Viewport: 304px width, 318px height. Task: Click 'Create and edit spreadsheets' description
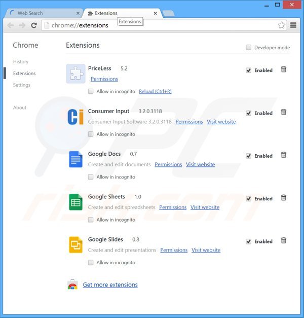(x=122, y=207)
